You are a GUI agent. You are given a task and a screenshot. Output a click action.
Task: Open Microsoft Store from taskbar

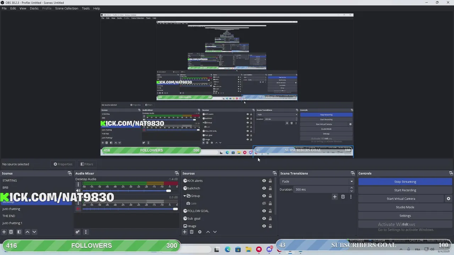[x=238, y=250]
